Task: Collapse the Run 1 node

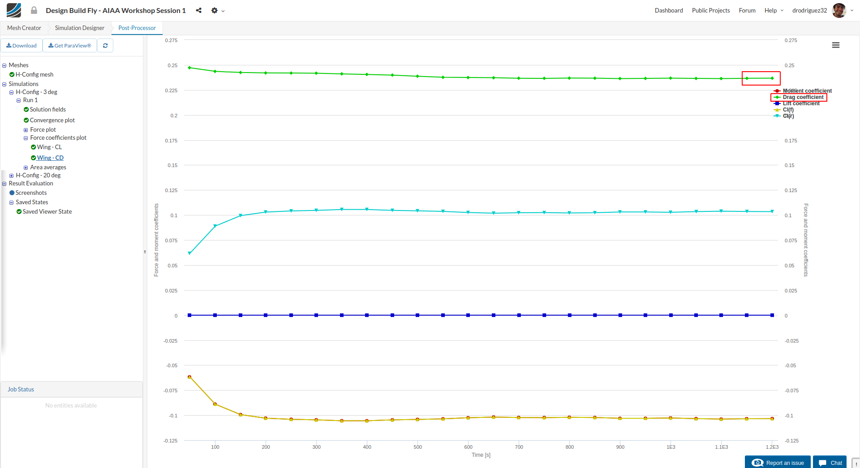Action: click(19, 100)
